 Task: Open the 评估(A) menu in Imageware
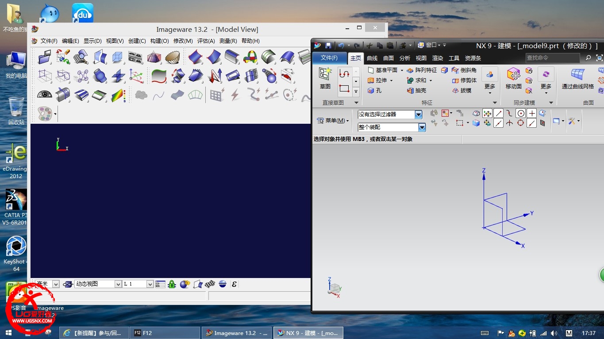click(x=206, y=41)
